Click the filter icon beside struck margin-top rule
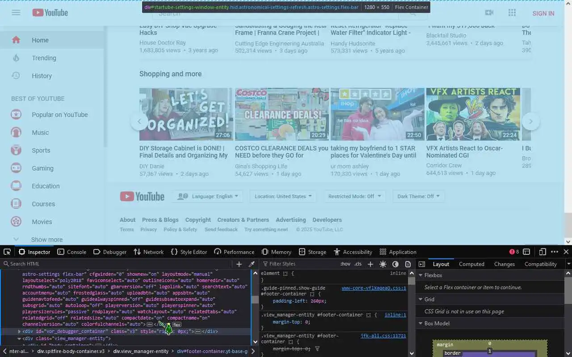572x357 pixels. click(317, 349)
